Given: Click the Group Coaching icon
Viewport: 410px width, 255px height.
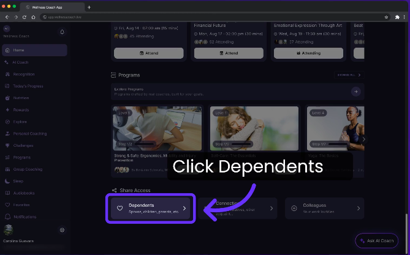Looking at the screenshot, I should click(x=7, y=169).
